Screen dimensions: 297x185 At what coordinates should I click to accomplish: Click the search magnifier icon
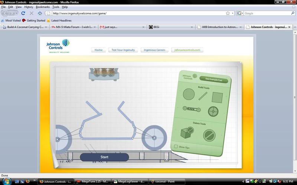293,13
